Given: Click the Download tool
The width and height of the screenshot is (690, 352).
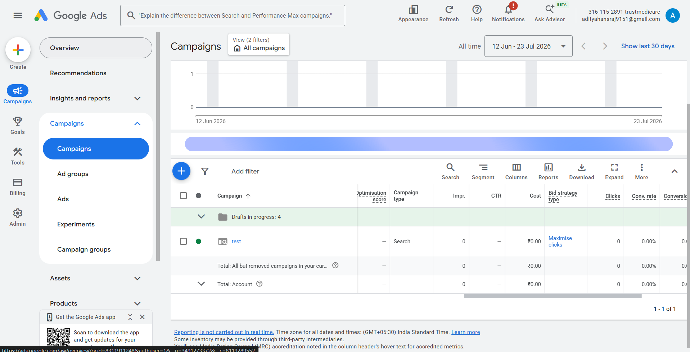Looking at the screenshot, I should [x=582, y=171].
